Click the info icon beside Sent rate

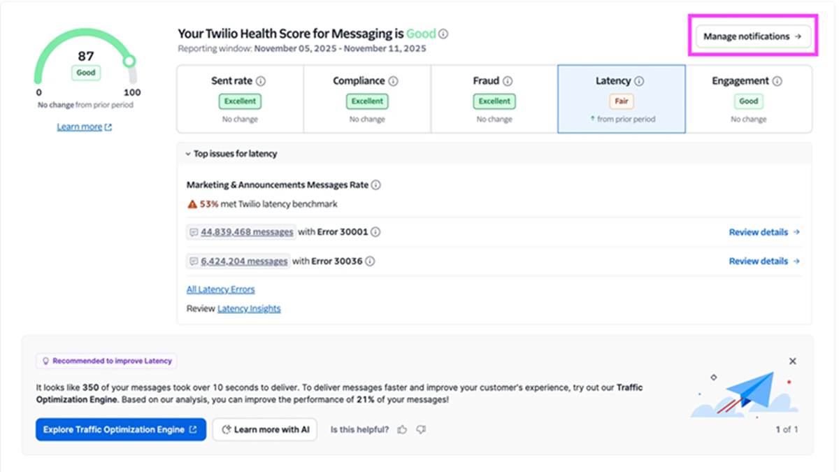click(262, 80)
